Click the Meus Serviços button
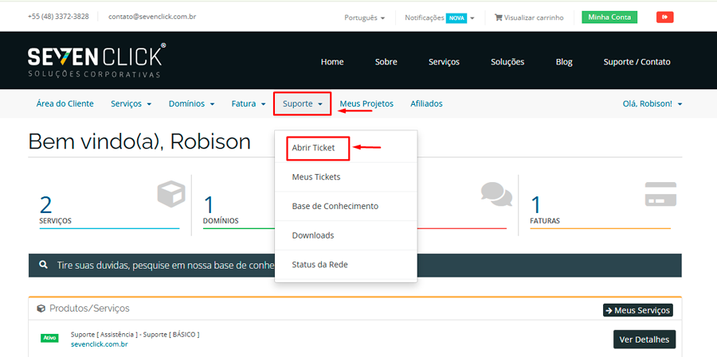This screenshot has width=717, height=357. click(x=637, y=310)
